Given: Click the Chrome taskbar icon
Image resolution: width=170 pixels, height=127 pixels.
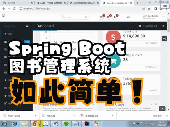Looking at the screenshot, I should click(x=35, y=124).
